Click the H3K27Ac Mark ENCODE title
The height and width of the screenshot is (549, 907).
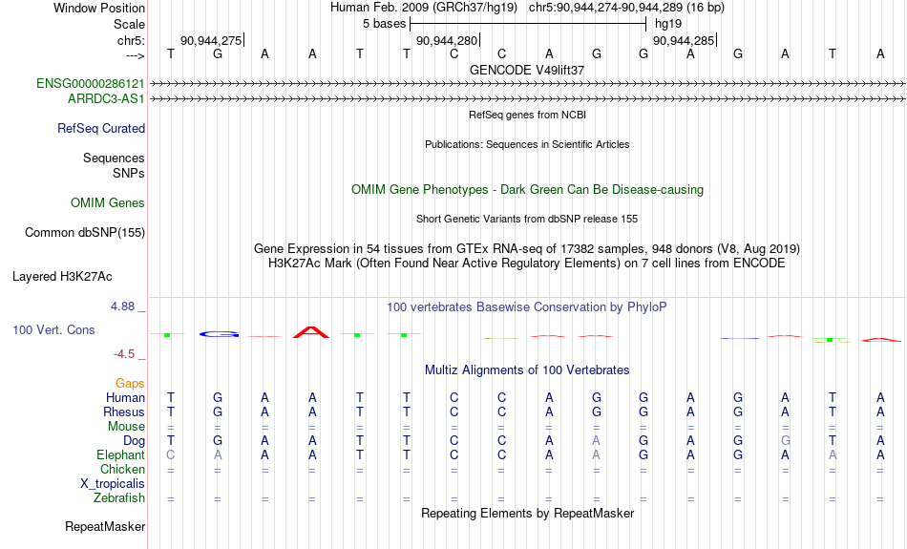527,264
